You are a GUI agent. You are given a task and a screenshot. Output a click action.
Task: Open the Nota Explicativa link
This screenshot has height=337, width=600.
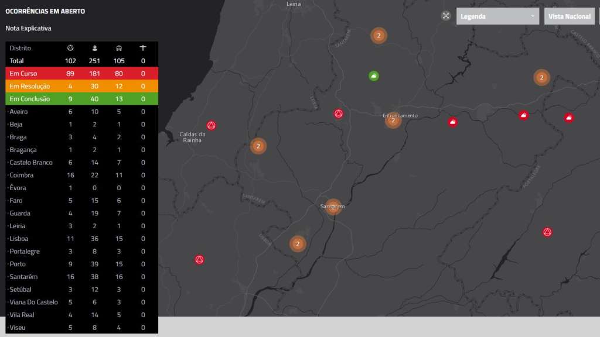29,28
